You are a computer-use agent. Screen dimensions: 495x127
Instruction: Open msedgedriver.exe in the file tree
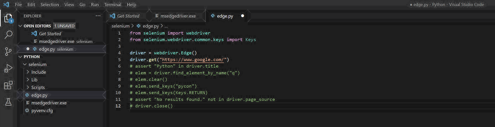(x=62, y=103)
